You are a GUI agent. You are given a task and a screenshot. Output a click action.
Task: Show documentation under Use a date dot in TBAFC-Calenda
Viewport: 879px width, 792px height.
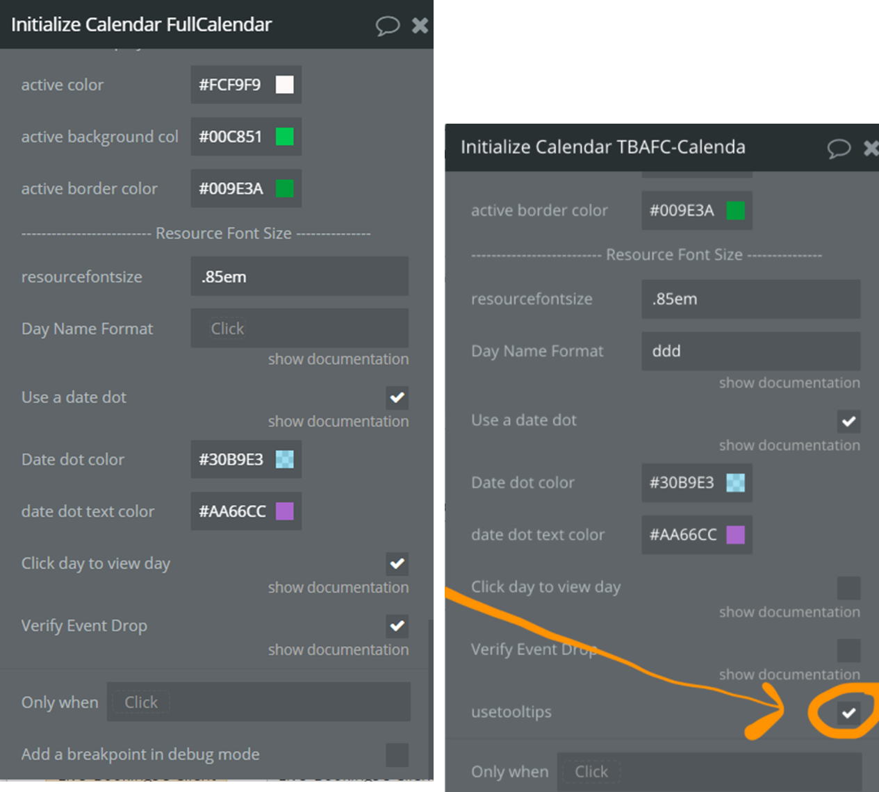pyautogui.click(x=789, y=445)
